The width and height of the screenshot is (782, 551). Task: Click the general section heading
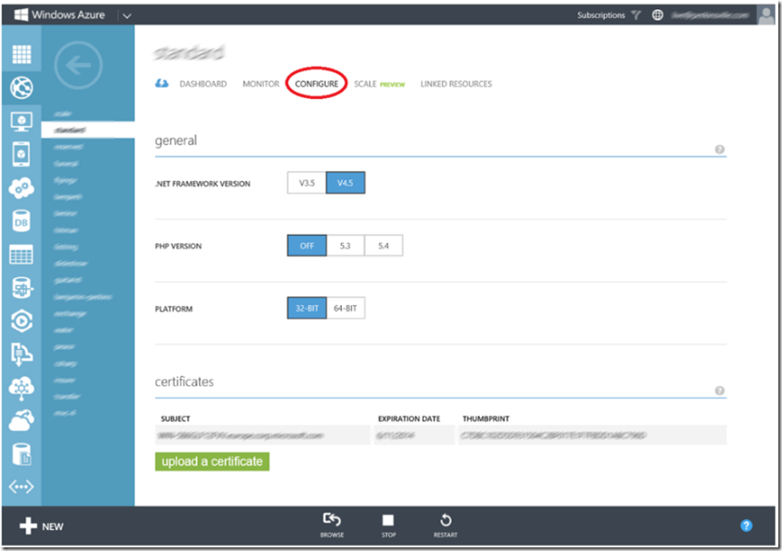tap(176, 141)
